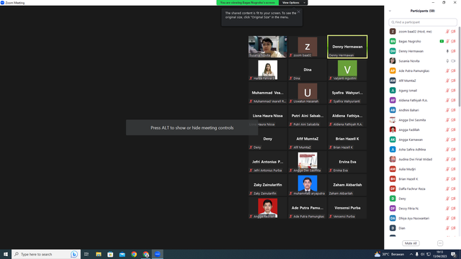461x259 pixels.
Task: Click Desy Fitria N. in participants list
Action: pos(423,209)
